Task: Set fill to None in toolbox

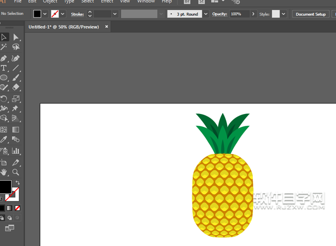Action: click(x=18, y=208)
